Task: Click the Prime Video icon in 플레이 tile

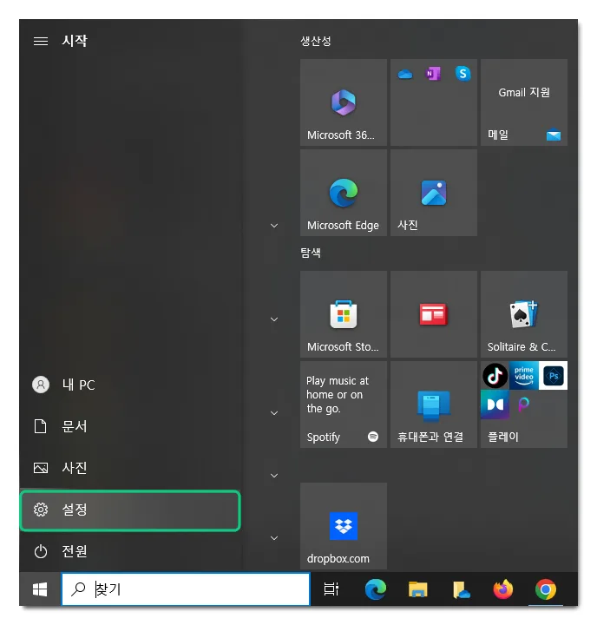Action: point(523,376)
